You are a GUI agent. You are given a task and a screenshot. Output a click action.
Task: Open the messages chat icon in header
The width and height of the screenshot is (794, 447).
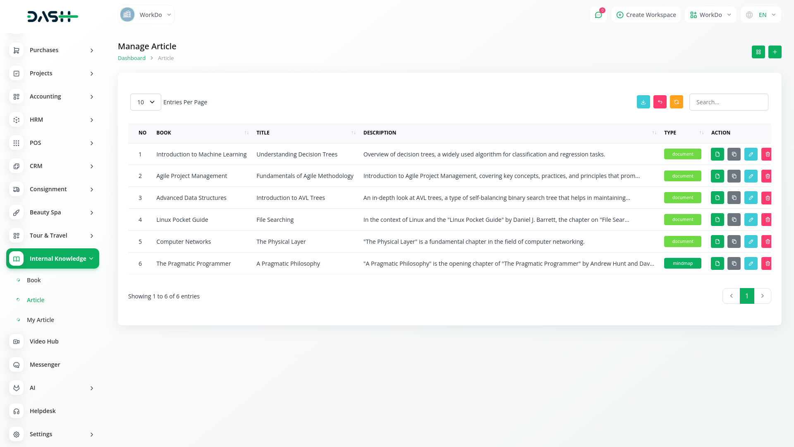598,15
